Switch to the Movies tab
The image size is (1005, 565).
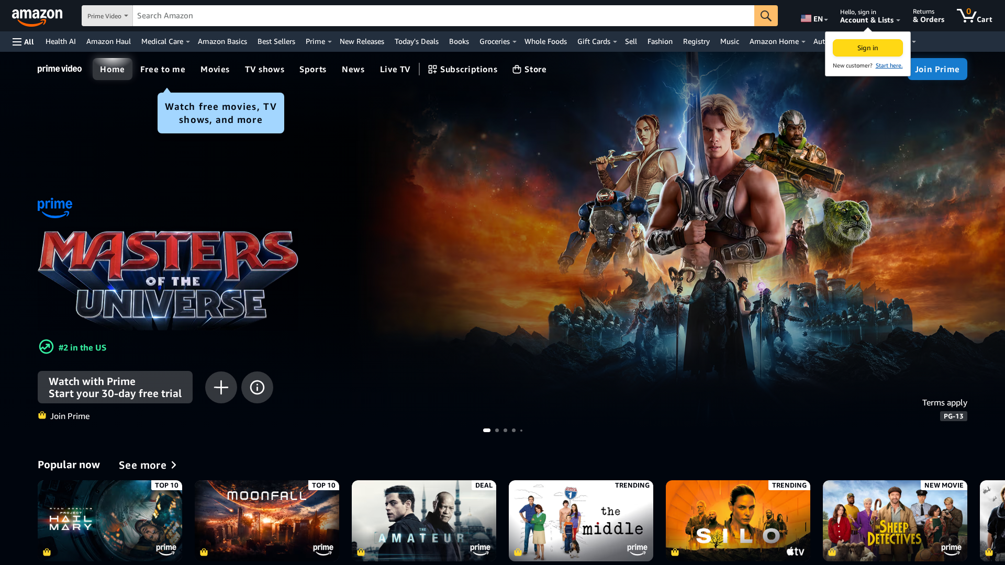point(215,69)
